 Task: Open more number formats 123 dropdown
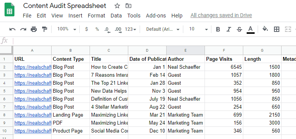[131, 29]
